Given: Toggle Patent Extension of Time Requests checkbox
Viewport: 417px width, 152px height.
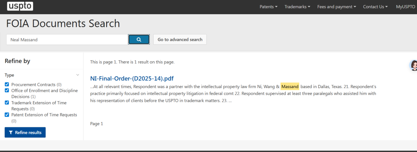Looking at the screenshot, I should [x=7, y=115].
